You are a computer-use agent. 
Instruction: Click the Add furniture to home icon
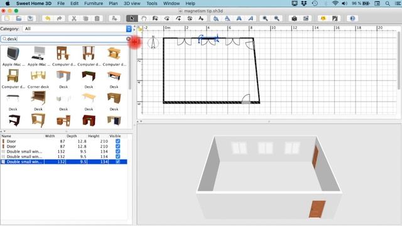(x=114, y=18)
